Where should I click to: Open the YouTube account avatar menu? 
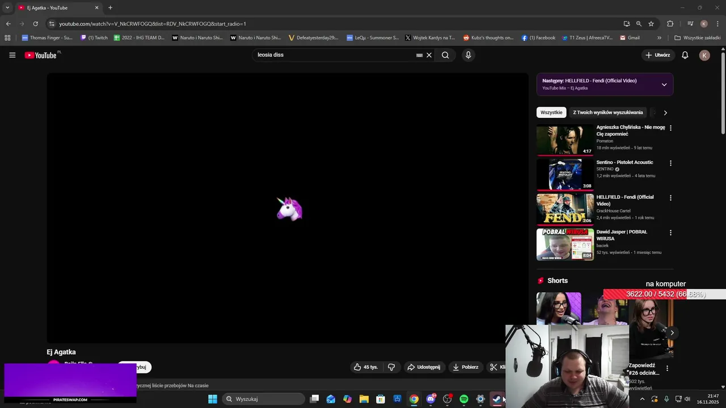click(704, 55)
